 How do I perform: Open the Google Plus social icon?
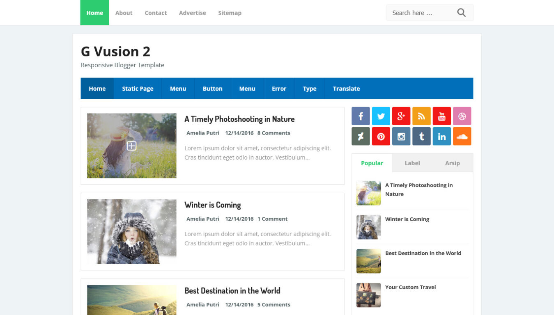click(401, 116)
